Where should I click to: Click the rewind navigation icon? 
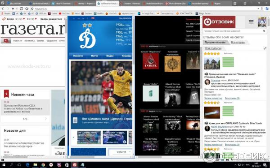pos(13,9)
